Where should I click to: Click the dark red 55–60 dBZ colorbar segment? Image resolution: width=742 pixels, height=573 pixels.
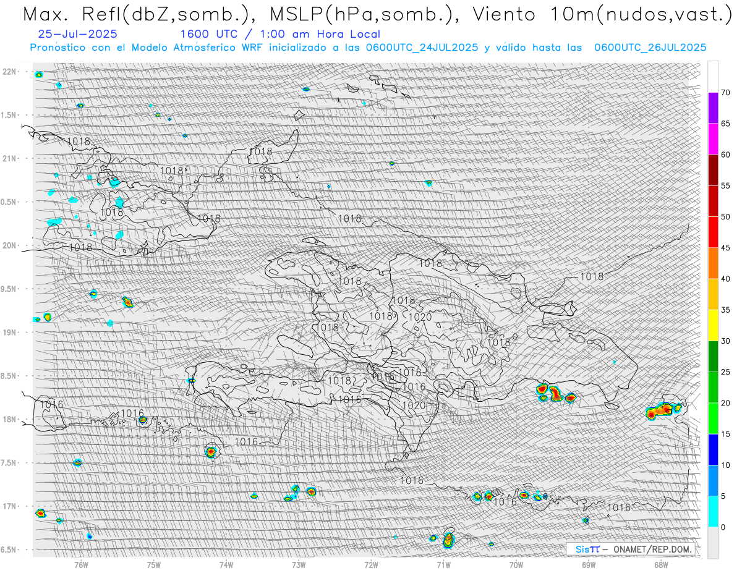click(713, 170)
